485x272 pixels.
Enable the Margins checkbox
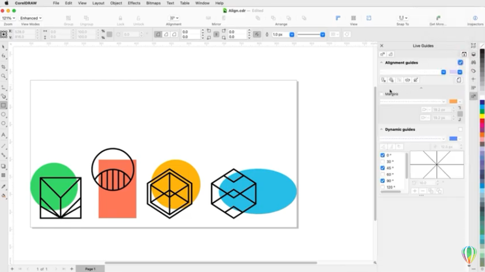pyautogui.click(x=382, y=94)
